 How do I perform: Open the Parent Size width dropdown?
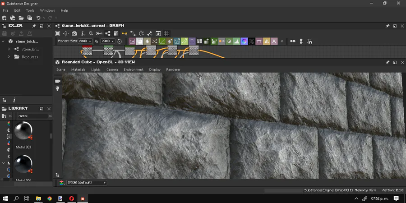click(x=85, y=42)
